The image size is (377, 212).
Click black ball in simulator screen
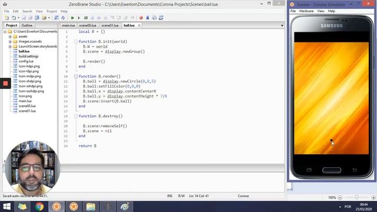coord(331,140)
